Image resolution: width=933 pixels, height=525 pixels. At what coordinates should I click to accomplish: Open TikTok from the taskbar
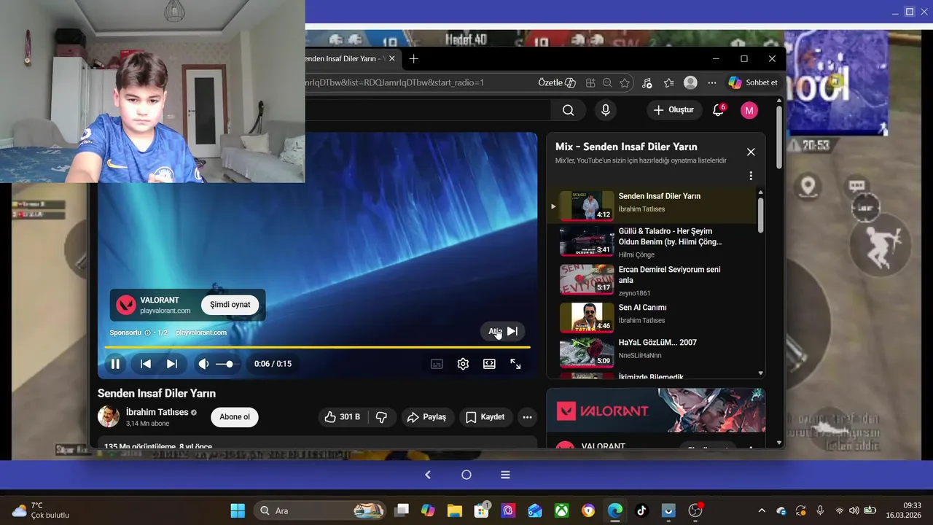coord(641,510)
